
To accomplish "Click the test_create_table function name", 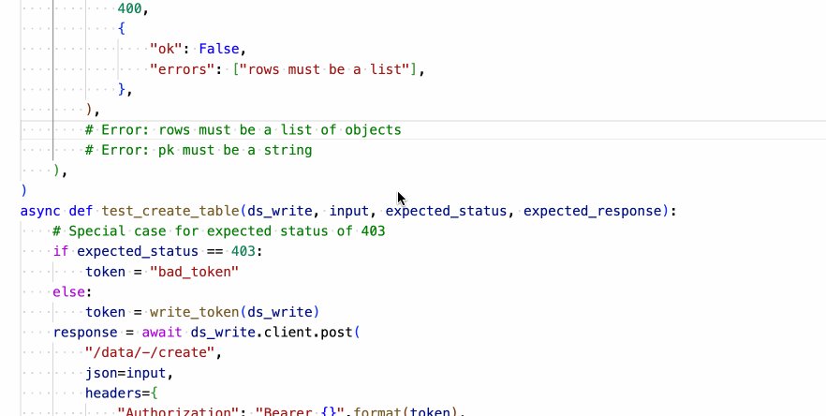I will 170,211.
